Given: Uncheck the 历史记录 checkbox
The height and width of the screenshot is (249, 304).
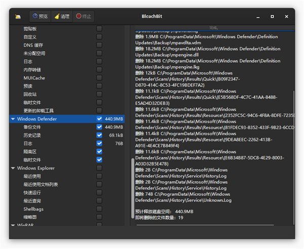Looking at the screenshot, I should 99,135.
